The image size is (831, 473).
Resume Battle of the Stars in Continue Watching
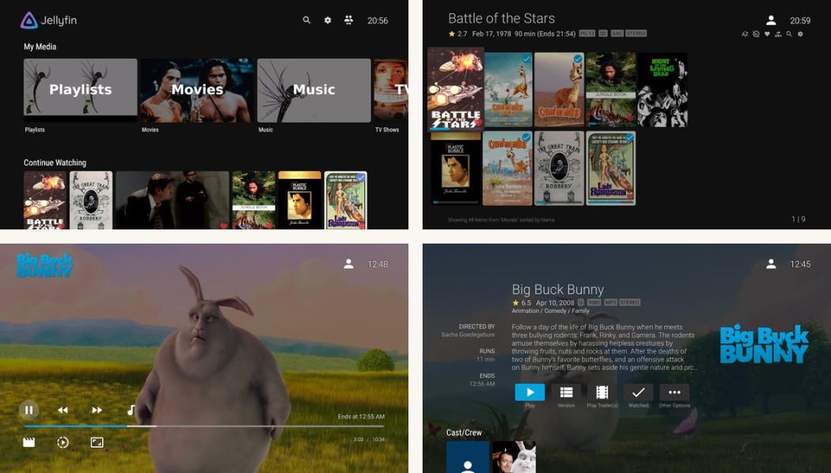click(x=45, y=200)
